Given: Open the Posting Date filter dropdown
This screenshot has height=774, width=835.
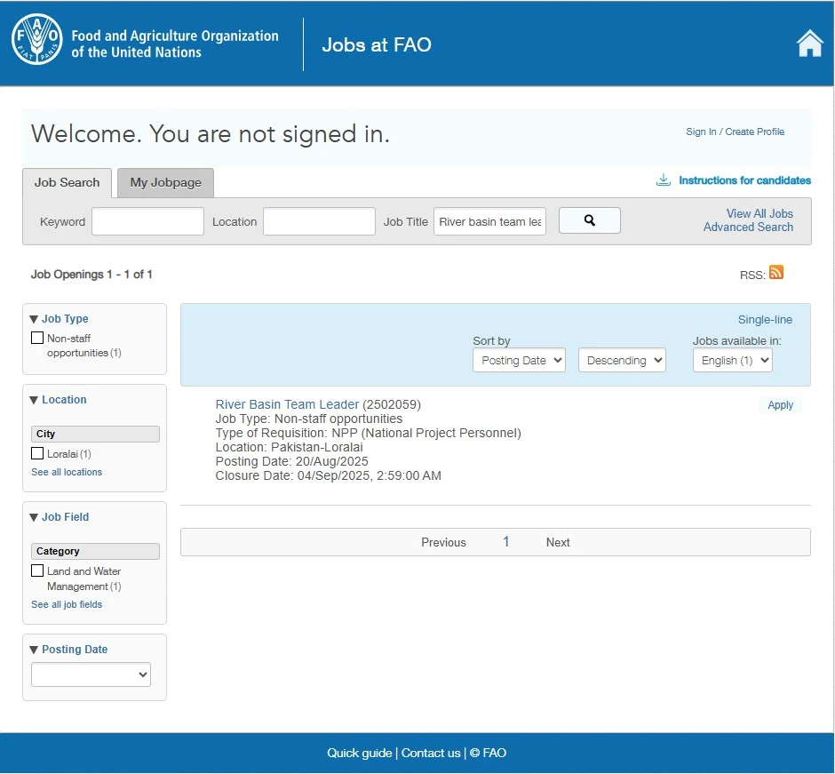Looking at the screenshot, I should point(91,674).
